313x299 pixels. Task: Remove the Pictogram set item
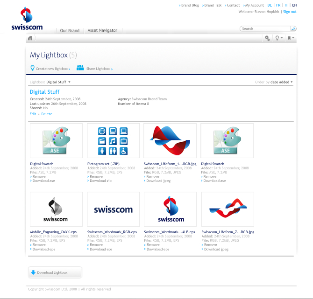coord(96,177)
